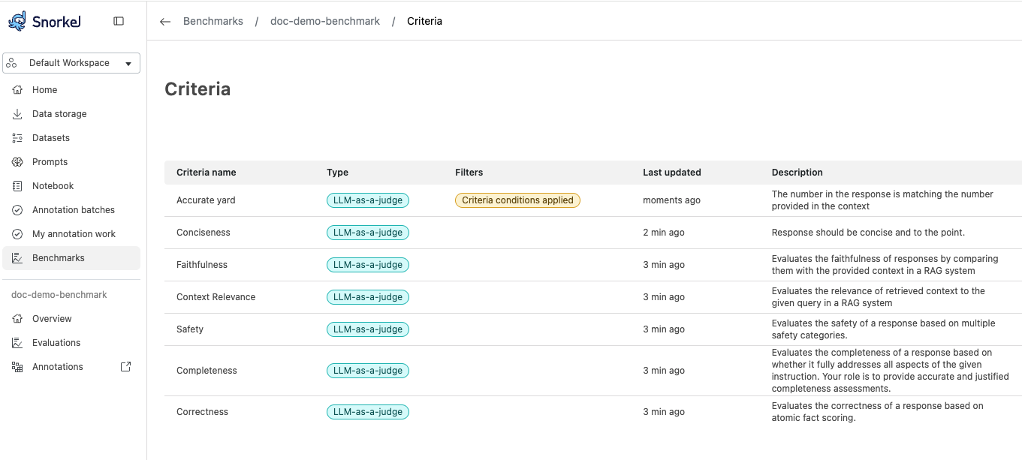Screen dimensions: 1022x460
Task: Sort by Last updated column header
Action: click(671, 173)
